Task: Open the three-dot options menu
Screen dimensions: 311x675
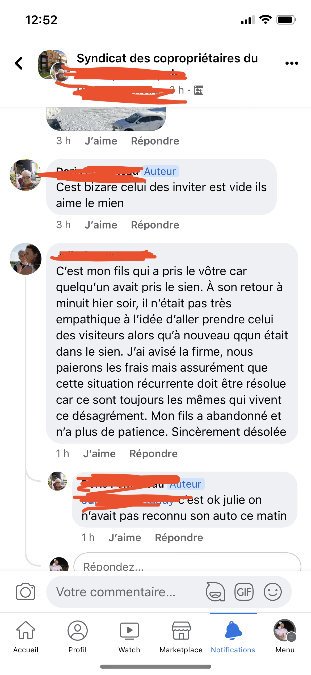Action: point(292,63)
